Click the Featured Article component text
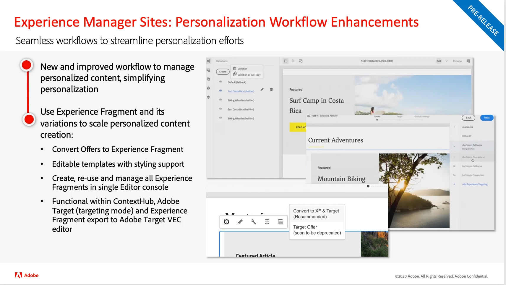The image size is (506, 285). point(255,255)
